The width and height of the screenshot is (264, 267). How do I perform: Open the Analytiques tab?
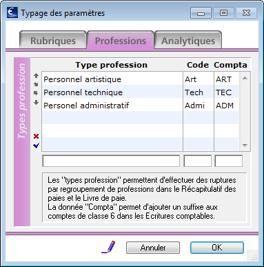pyautogui.click(x=188, y=40)
